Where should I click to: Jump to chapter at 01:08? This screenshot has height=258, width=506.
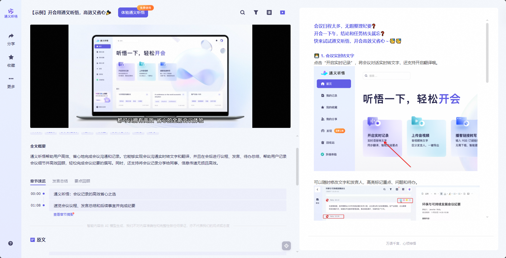[x=36, y=205]
